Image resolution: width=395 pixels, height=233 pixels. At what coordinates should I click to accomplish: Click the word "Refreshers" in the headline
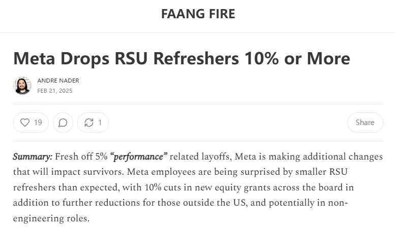[x=196, y=58]
